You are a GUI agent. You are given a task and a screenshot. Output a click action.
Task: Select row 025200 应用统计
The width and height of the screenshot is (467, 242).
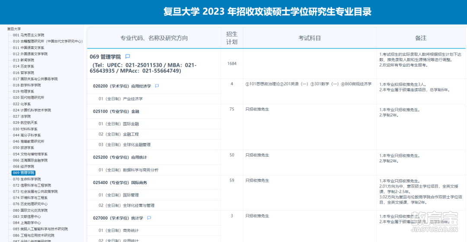coord(120,157)
